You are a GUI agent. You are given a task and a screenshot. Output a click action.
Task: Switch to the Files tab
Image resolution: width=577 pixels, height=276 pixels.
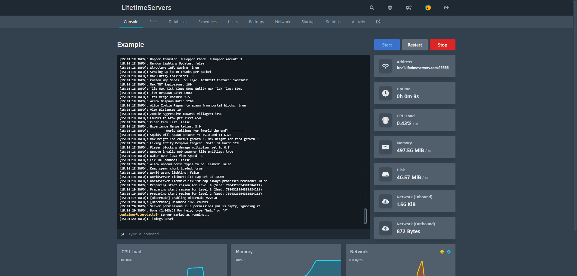click(x=153, y=22)
